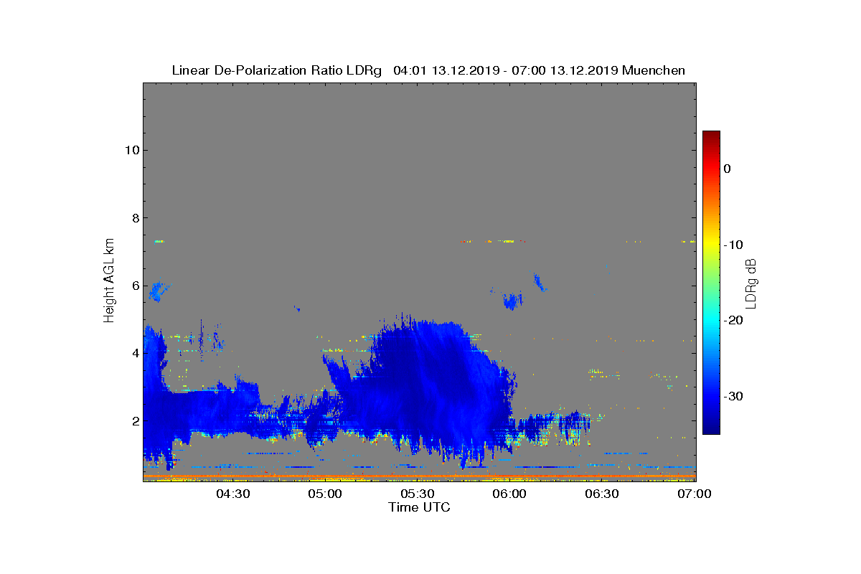Click the cyan band of the colorbar near -20
This screenshot has width=861, height=574.
click(711, 321)
